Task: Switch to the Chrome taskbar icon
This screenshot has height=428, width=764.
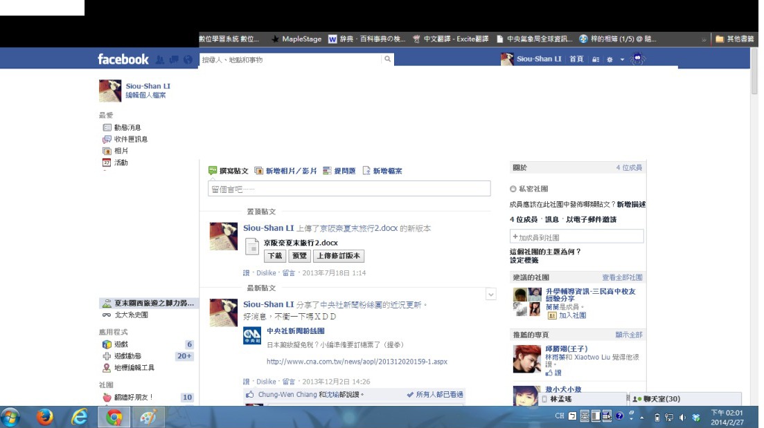Action: [114, 418]
